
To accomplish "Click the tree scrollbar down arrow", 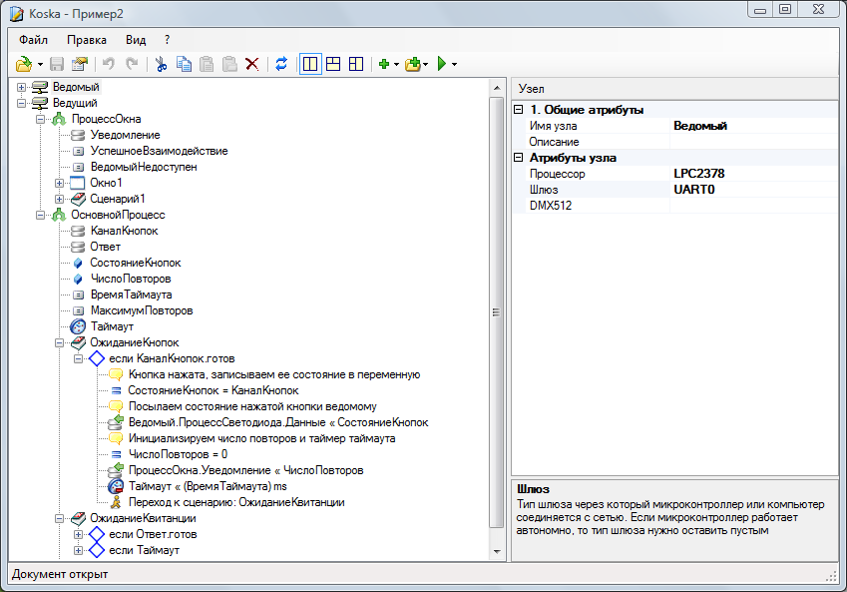I will 497,552.
